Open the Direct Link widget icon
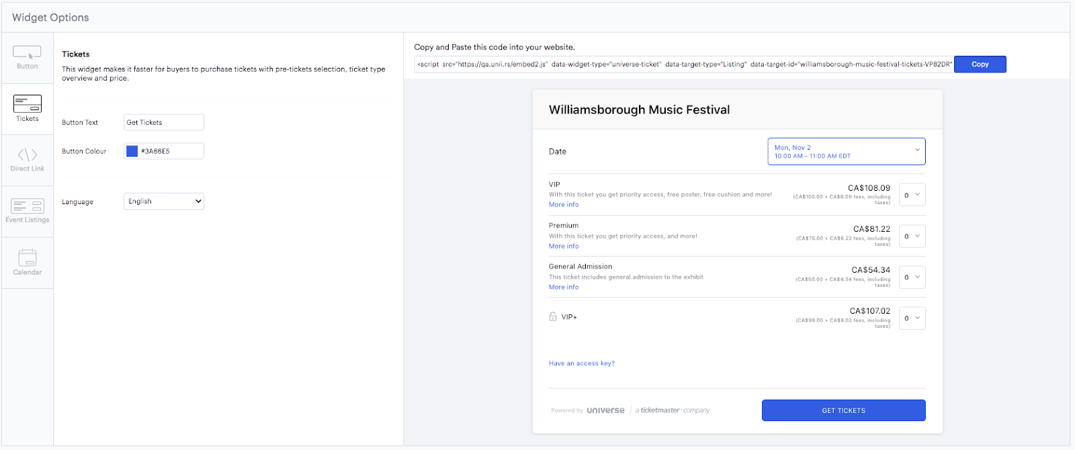Screen dimensions: 1075x450 click(27, 159)
